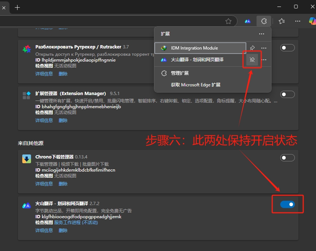Image resolution: width=316 pixels, height=251 pixels.
Task: Click the ID bhahgfgngfghgjhnpplmemebheniejb text
Action: point(78,107)
